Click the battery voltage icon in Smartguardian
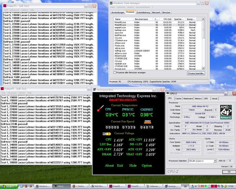The image size is (236, 189). click(x=107, y=134)
